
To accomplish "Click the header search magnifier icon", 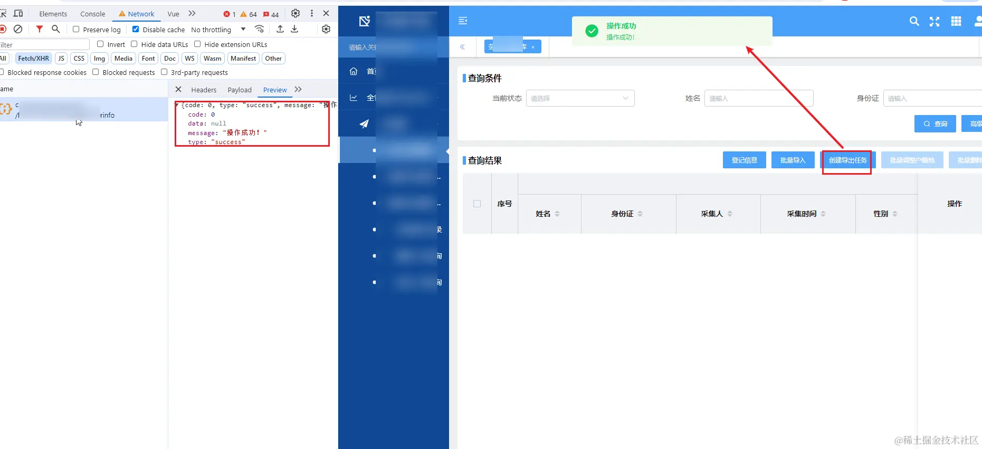I will [x=914, y=21].
